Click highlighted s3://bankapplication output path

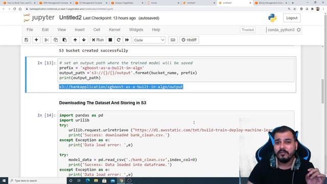(121, 86)
